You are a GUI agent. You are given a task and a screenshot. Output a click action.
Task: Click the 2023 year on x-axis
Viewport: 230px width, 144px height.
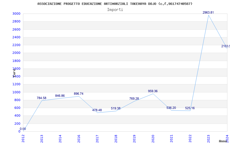pos(208,138)
